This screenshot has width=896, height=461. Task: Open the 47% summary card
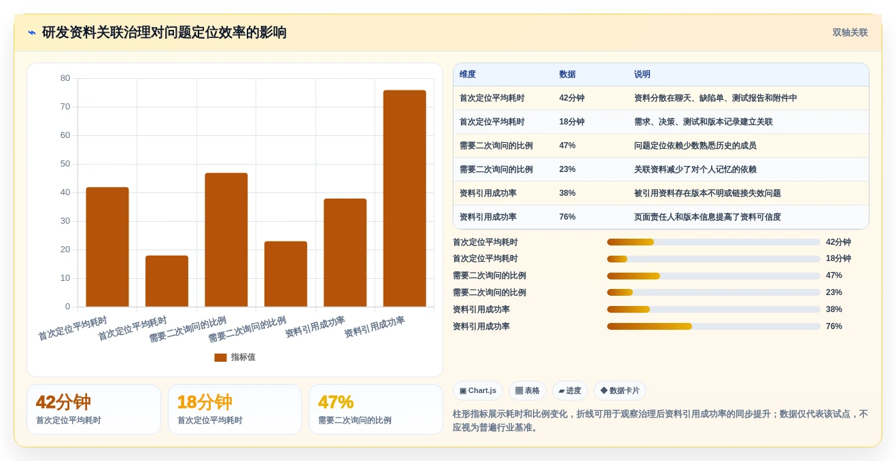376,409
